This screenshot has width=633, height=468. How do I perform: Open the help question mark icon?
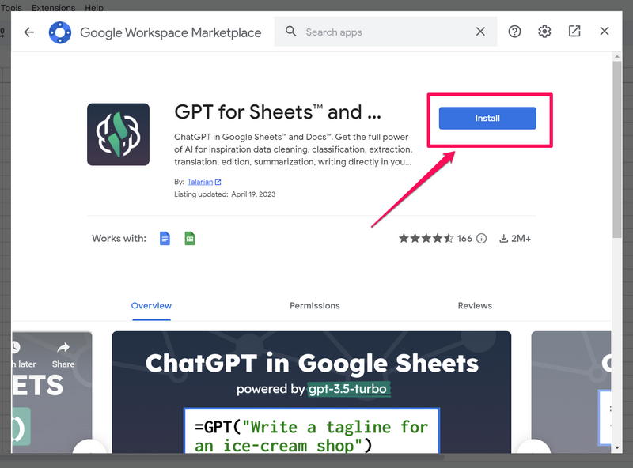coord(515,32)
